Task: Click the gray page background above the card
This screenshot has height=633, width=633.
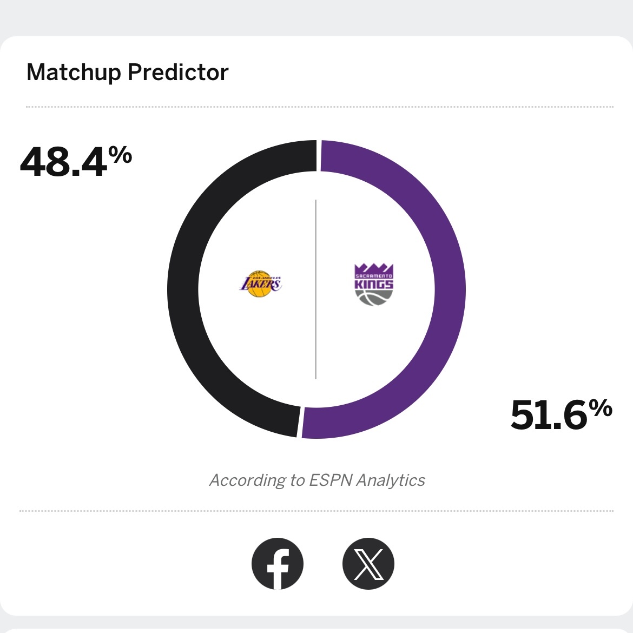Action: tap(316, 16)
